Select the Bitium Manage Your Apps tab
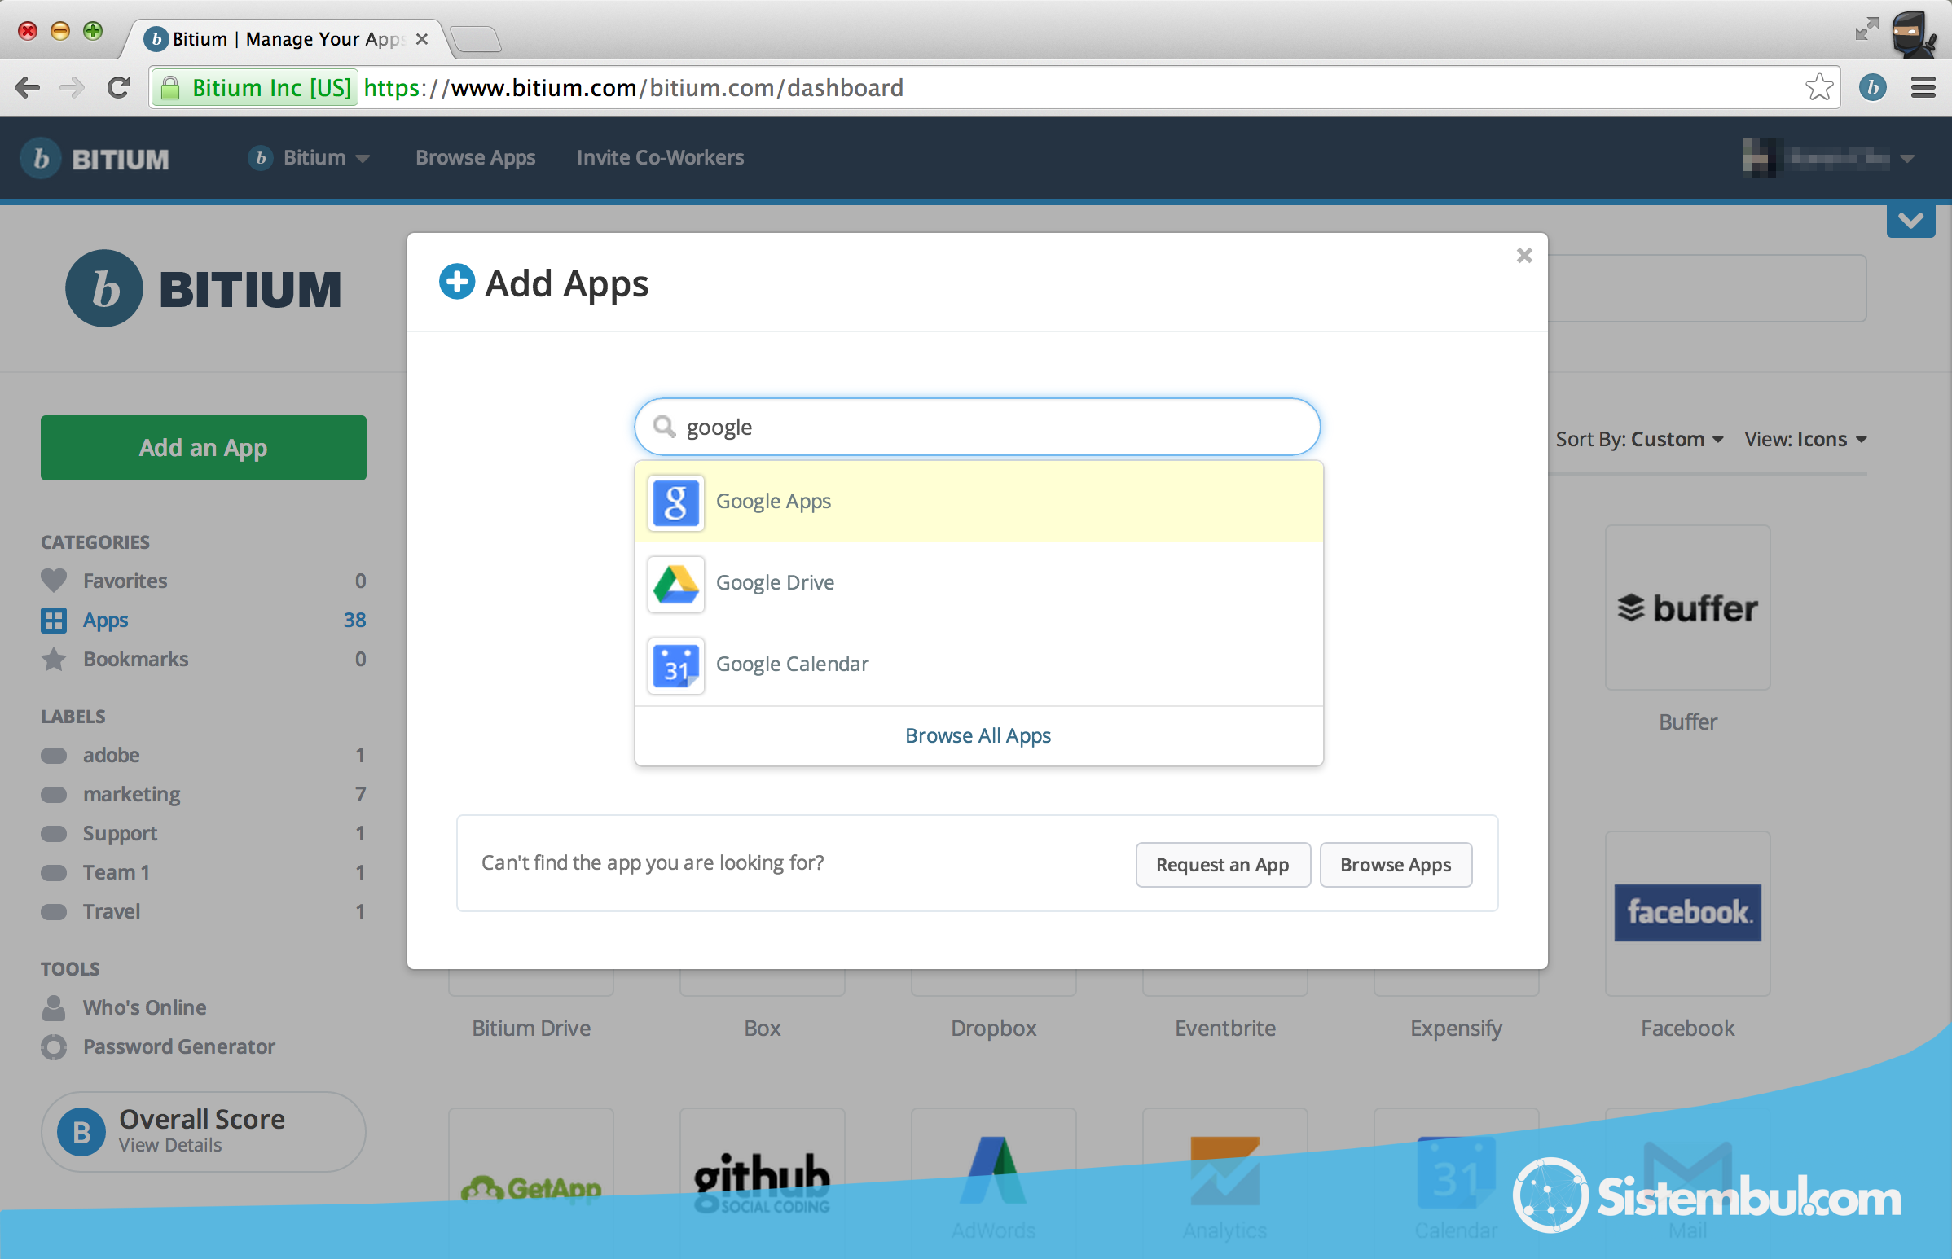Image resolution: width=1952 pixels, height=1259 pixels. click(286, 38)
